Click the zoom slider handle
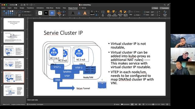 153,104
